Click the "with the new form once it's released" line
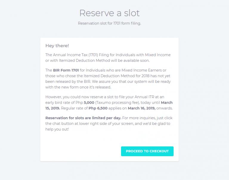Screen dimensions: 229x180 [78, 87]
